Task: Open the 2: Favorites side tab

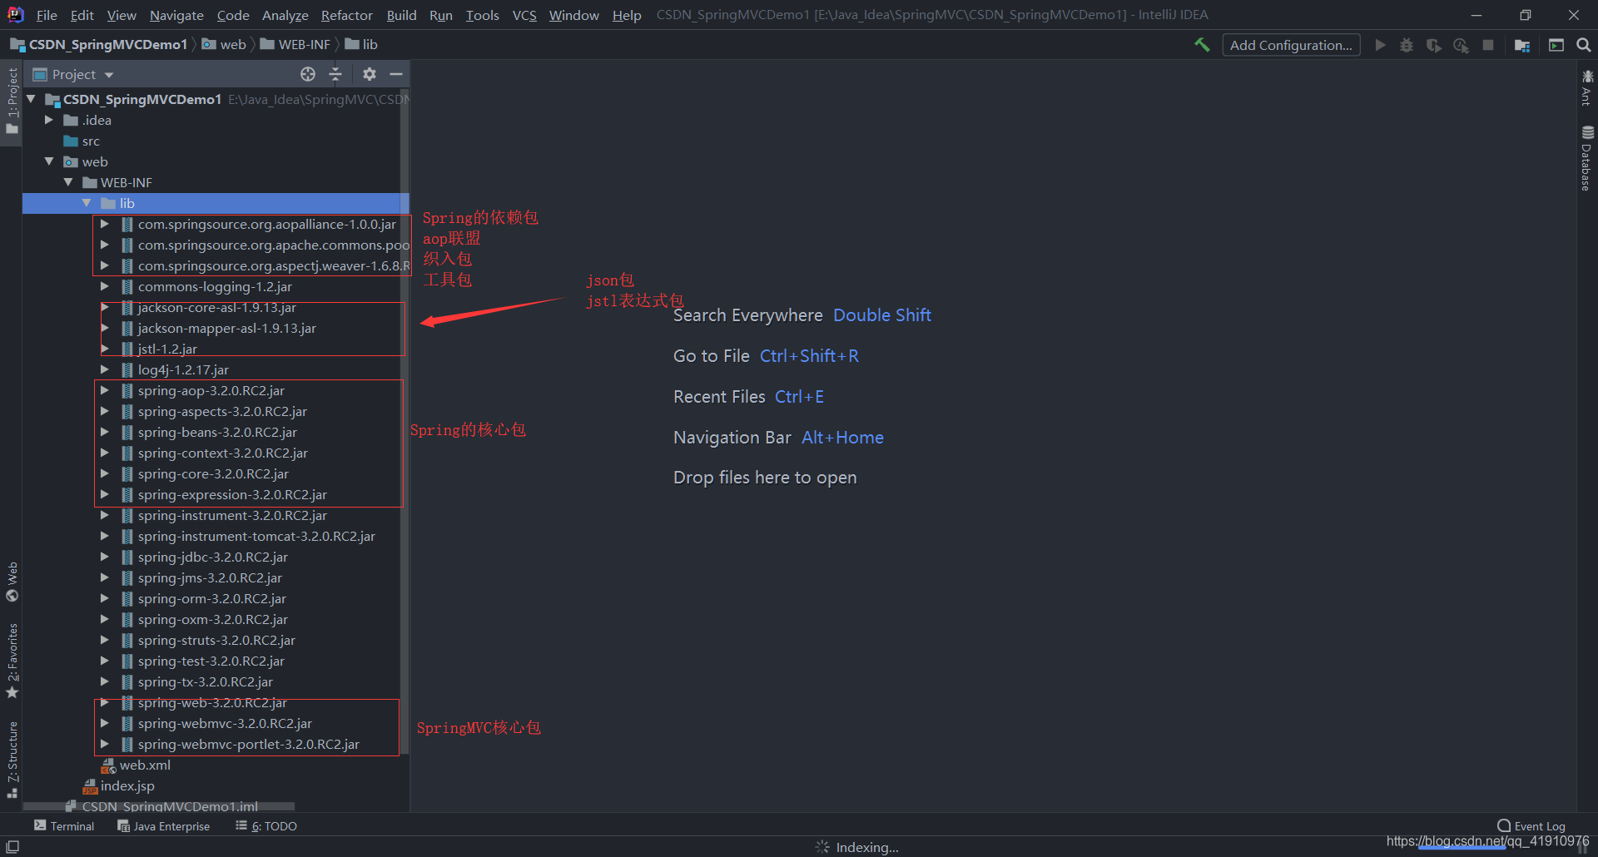Action: point(12,661)
